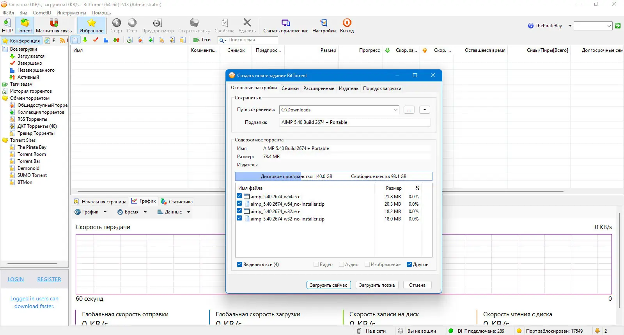Expand the search text combo box at top right
This screenshot has height=335, width=624.
(609, 26)
